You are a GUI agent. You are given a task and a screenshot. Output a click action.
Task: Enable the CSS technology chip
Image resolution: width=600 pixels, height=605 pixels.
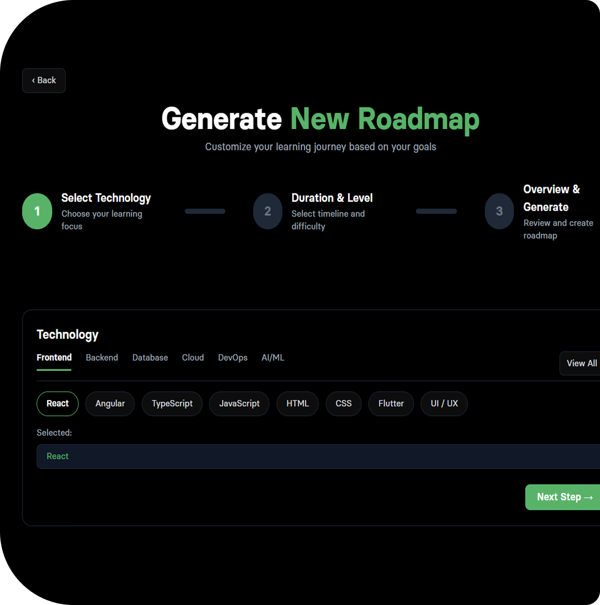tap(343, 404)
